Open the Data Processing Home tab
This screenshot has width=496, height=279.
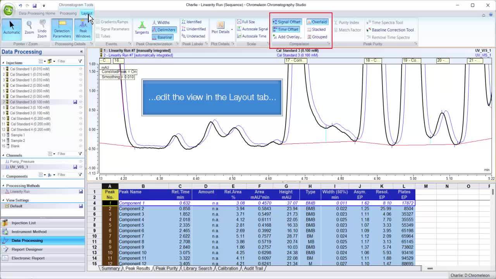point(37,13)
